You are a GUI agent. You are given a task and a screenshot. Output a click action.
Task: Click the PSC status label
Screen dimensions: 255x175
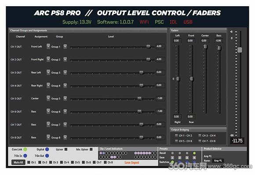tap(159, 22)
